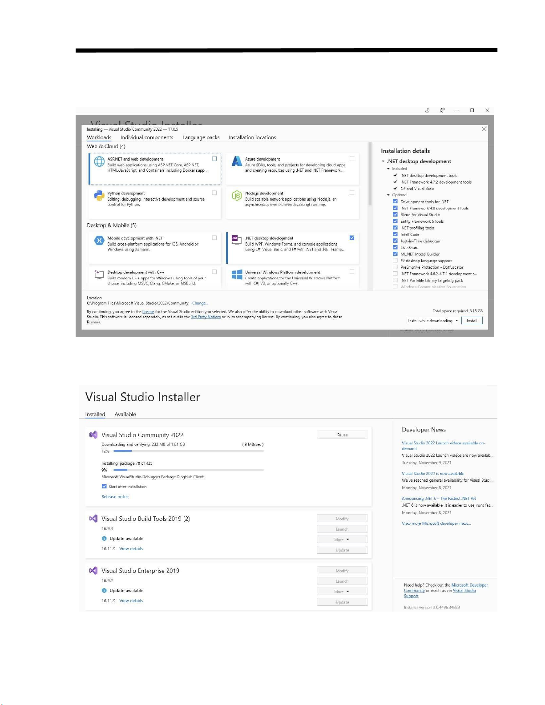Click the ASP.NET web development globe icon
545x705 pixels.
point(99,161)
